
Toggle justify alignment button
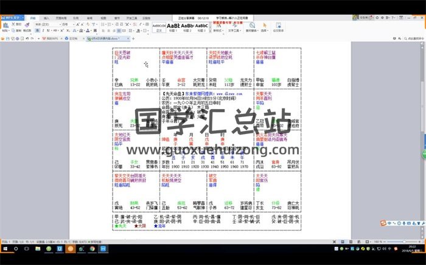[x=119, y=30]
